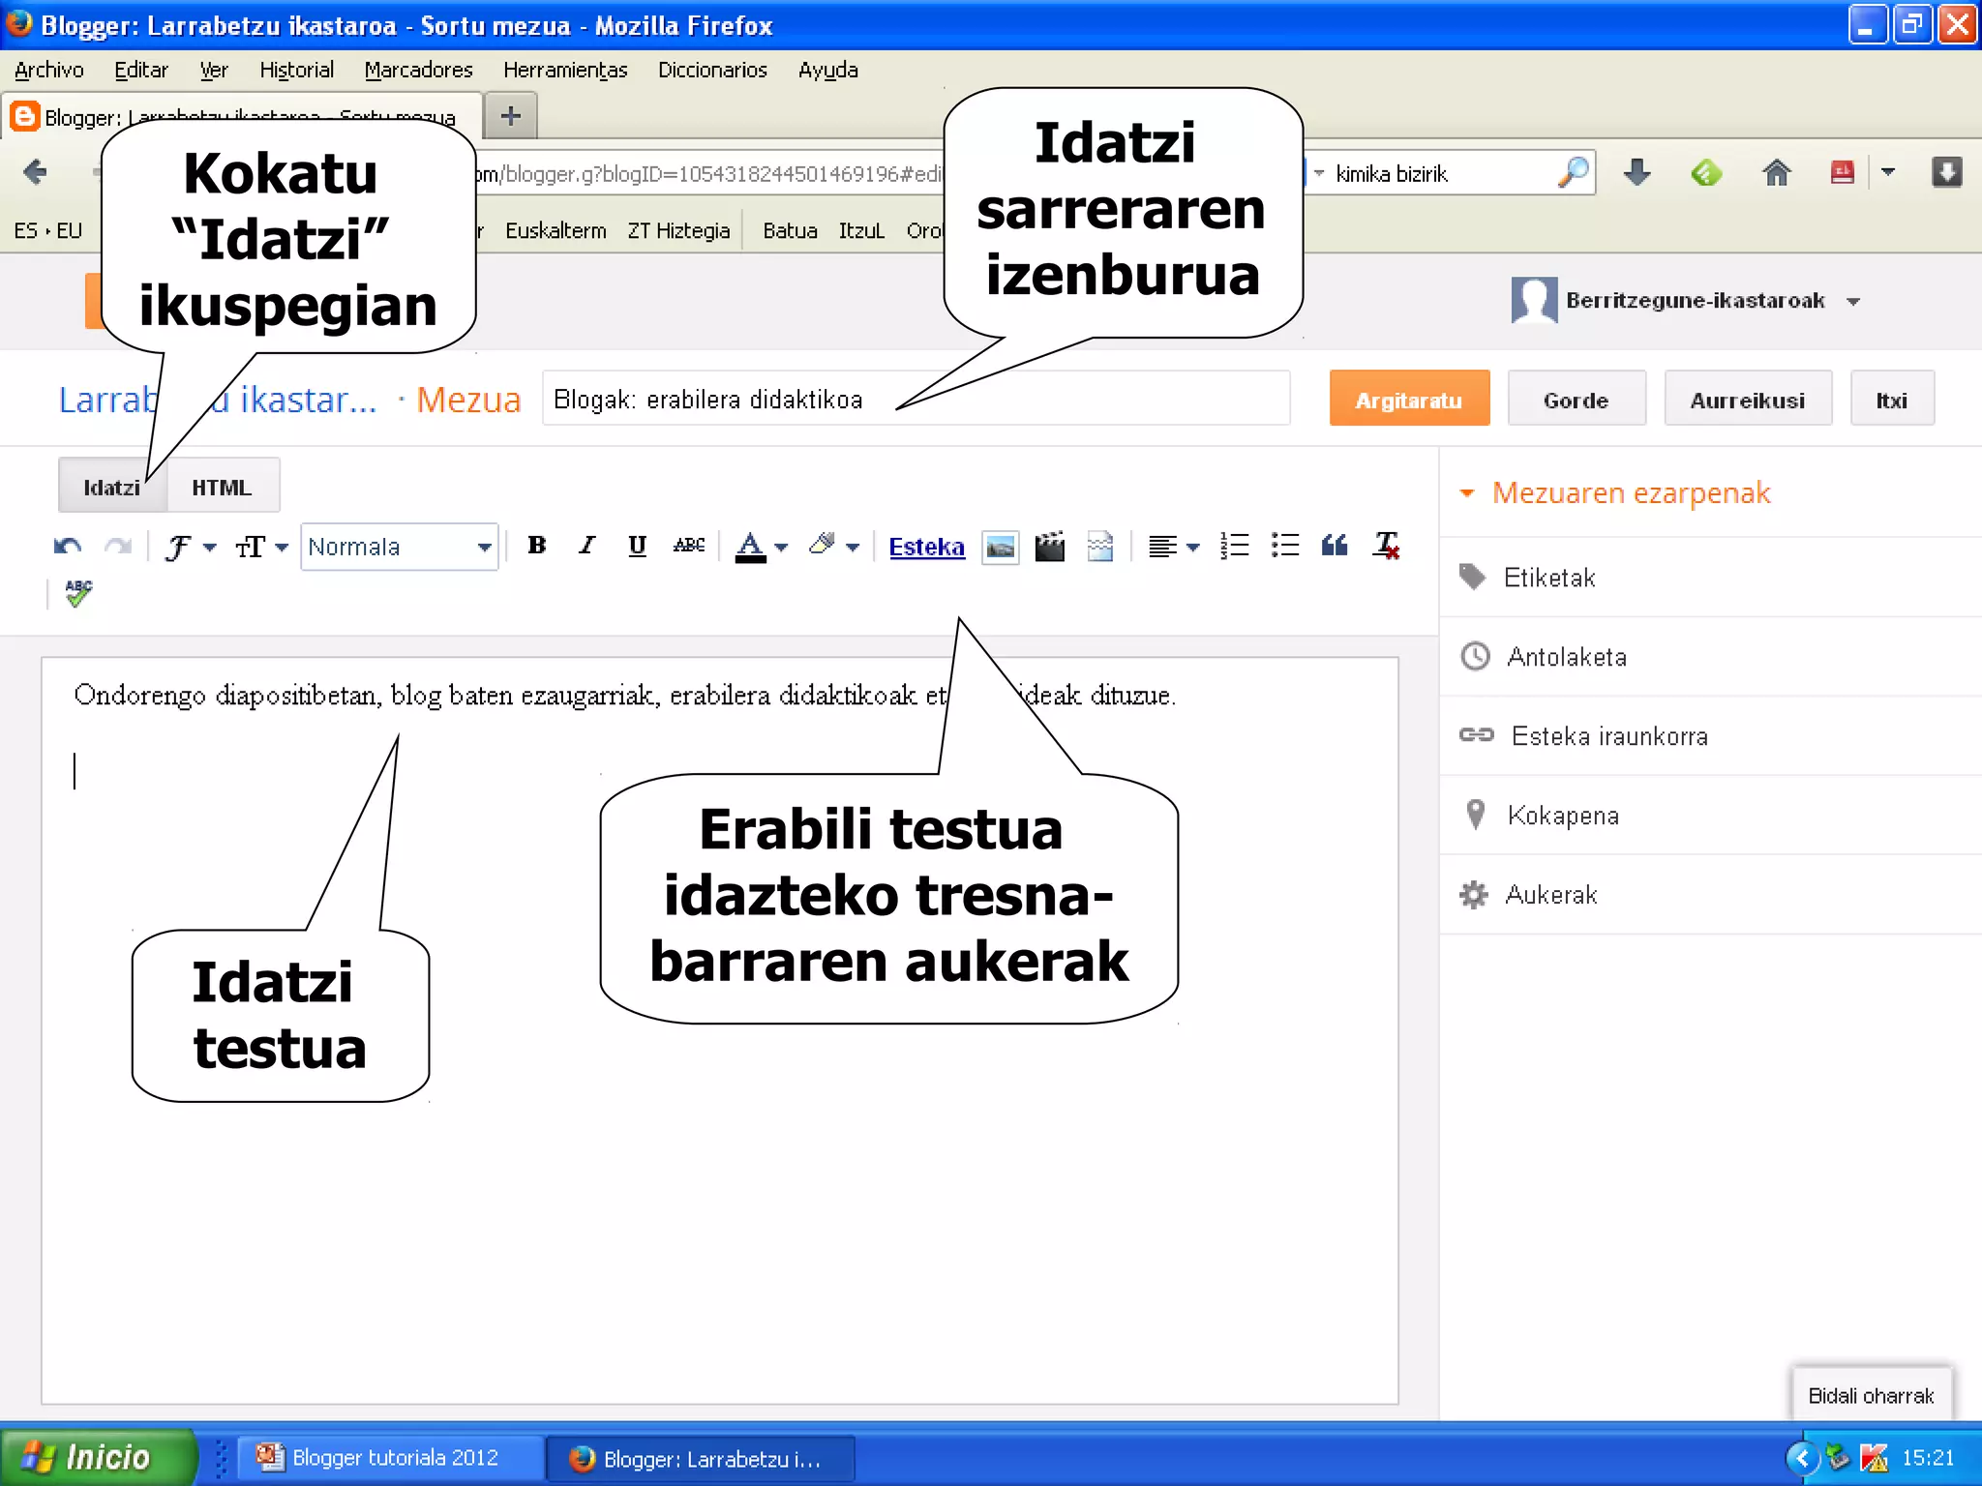The height and width of the screenshot is (1486, 1982).
Task: Click the Bidali oharrak feedback button
Action: click(1871, 1395)
